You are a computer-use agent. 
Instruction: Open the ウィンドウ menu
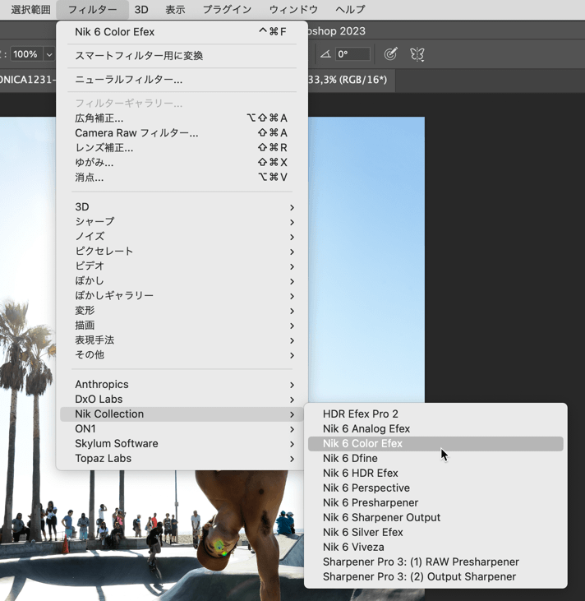click(x=293, y=9)
